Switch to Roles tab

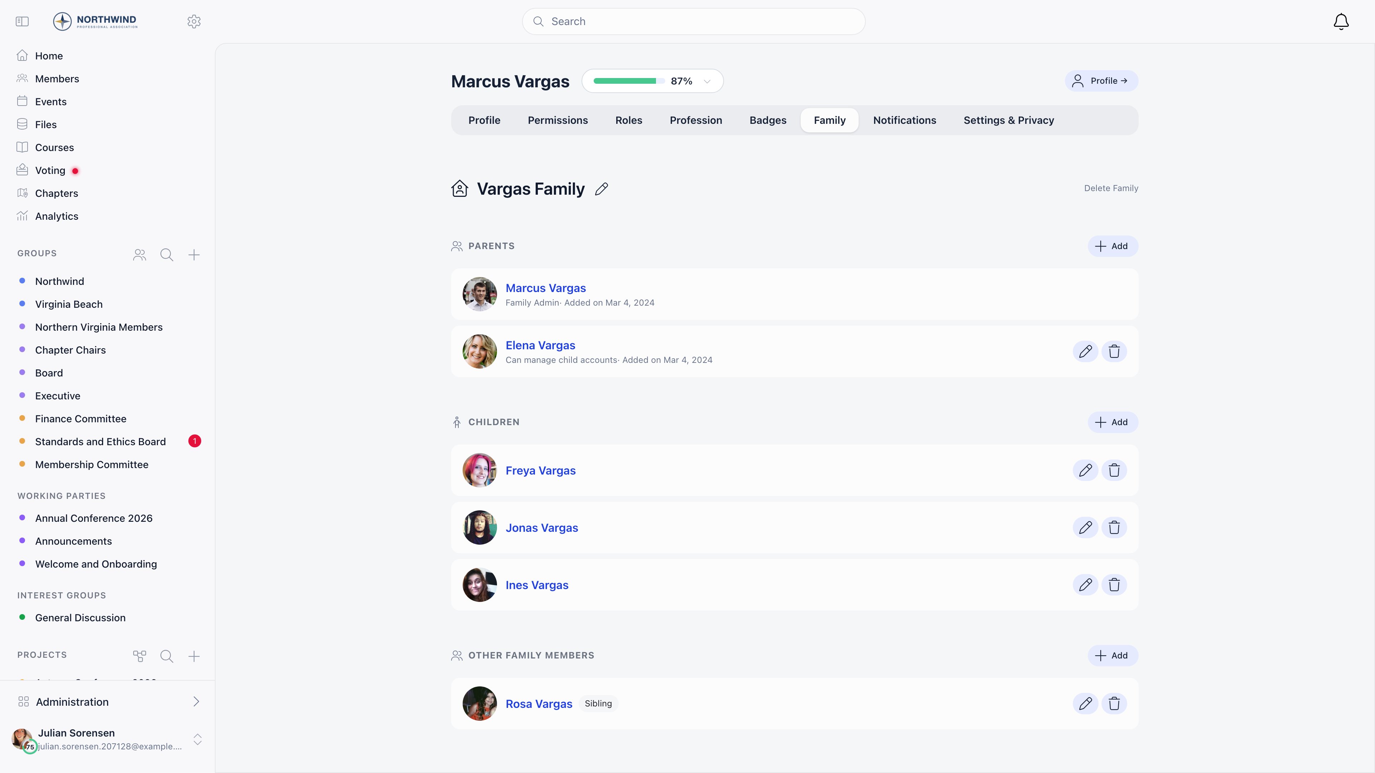(629, 121)
